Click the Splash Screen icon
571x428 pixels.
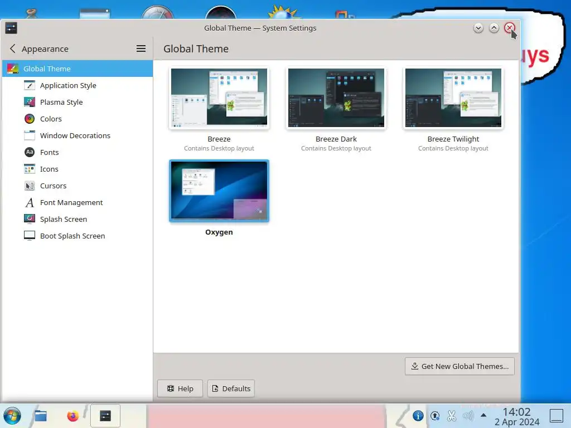coord(30,219)
